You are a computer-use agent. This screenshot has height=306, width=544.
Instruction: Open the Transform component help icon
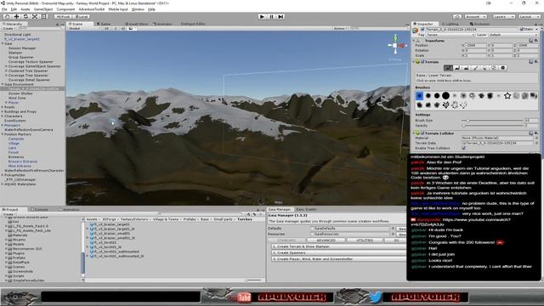530,41
